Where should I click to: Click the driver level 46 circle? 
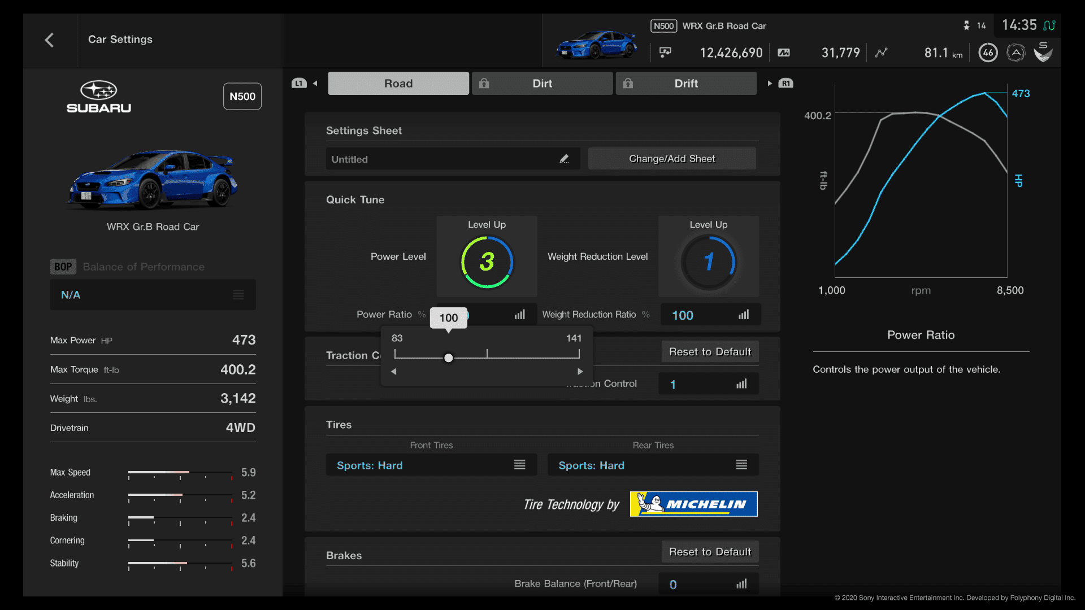coord(988,53)
